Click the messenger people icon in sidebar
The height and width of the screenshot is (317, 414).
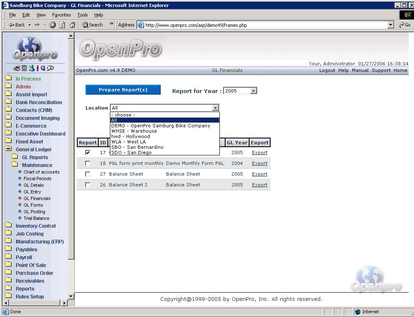[x=31, y=68]
